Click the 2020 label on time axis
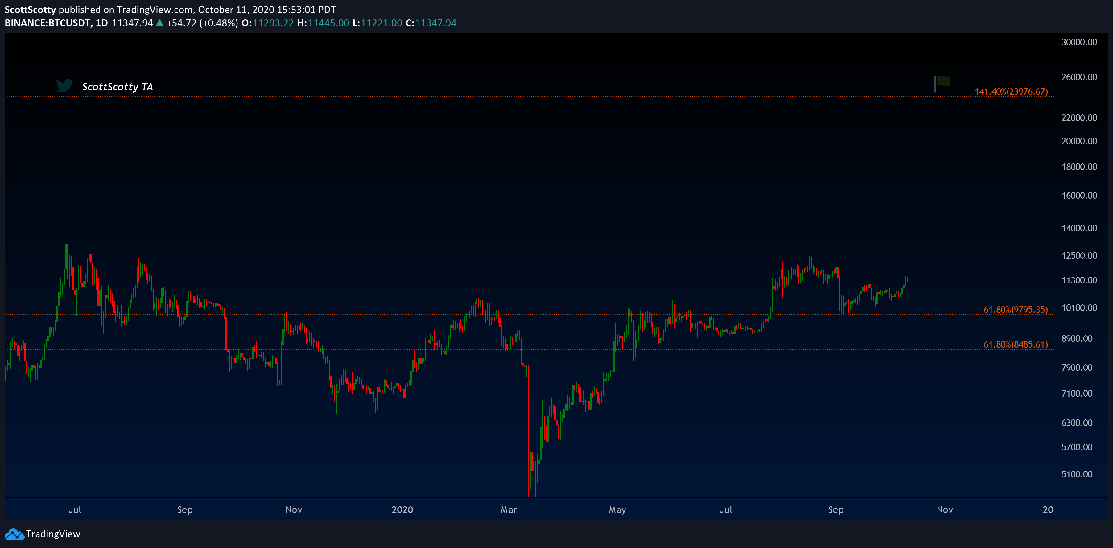This screenshot has height=548, width=1113. [x=402, y=509]
